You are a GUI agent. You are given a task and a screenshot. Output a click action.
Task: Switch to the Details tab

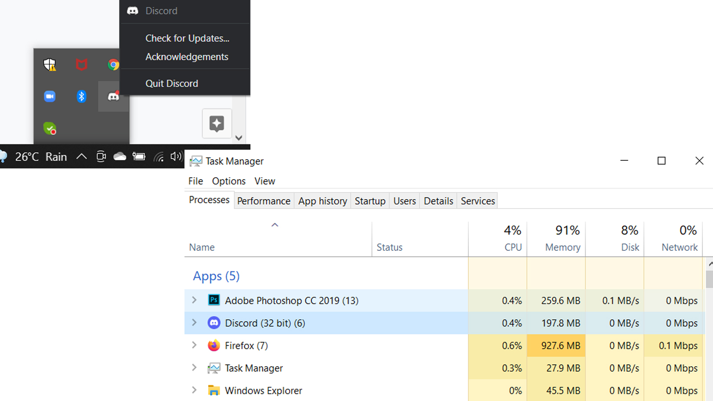click(x=438, y=201)
